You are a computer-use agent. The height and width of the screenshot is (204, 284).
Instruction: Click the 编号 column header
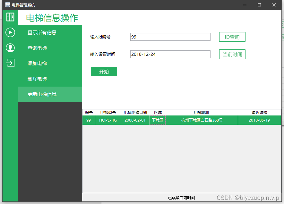coord(89,112)
